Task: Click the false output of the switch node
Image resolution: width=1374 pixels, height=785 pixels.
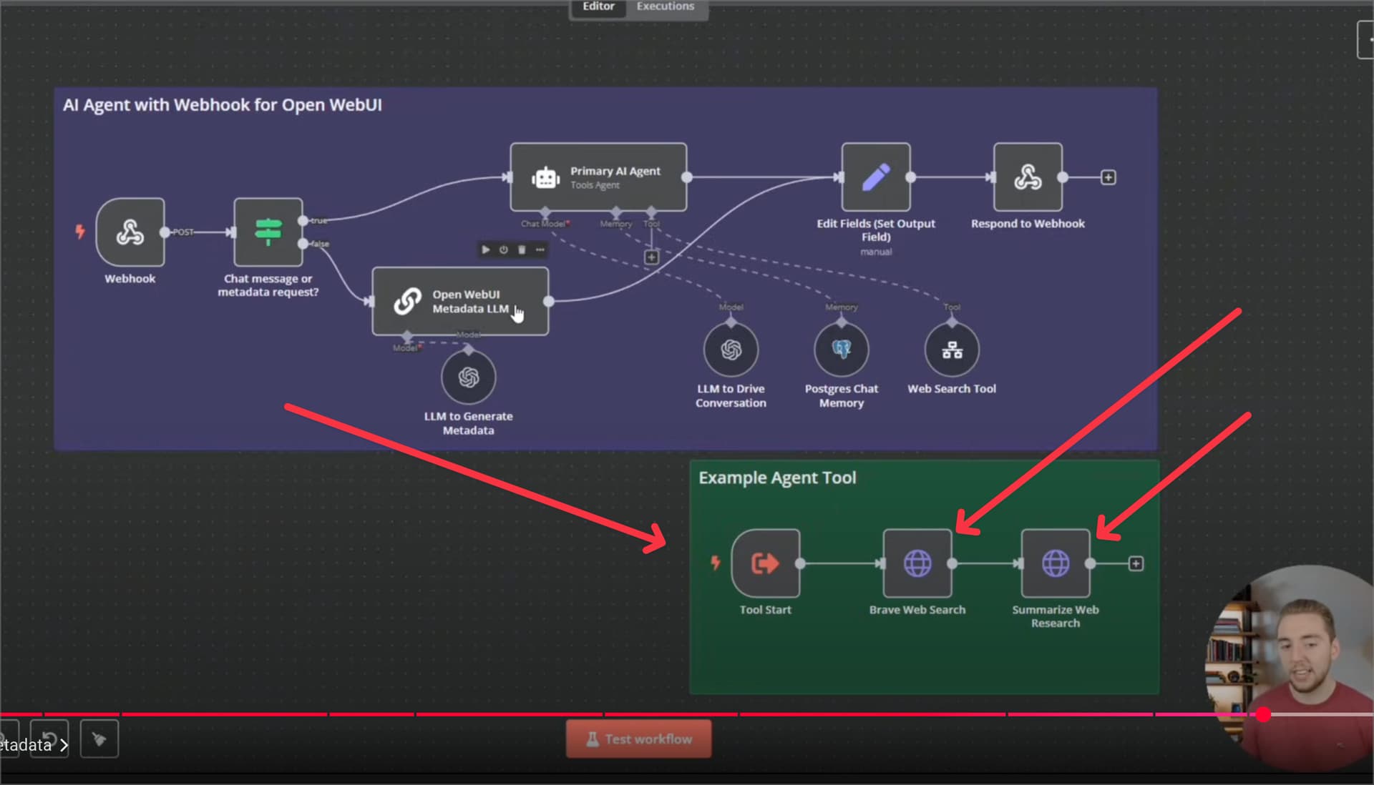Action: tap(303, 244)
